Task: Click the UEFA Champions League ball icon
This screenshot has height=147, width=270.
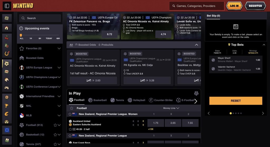Action: pos(22,77)
